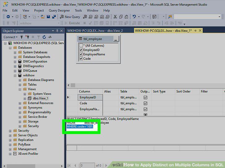Viewport: 225px width, 168px height.
Task: Click the Find in Files icon
Action: [x=170, y=17]
